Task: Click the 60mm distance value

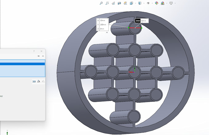Action: point(144,21)
